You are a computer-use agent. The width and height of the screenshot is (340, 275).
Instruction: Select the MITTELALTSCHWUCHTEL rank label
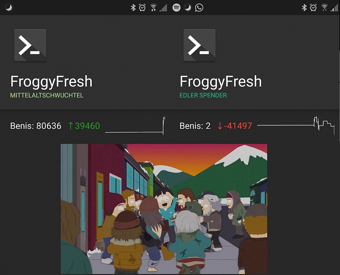click(47, 95)
